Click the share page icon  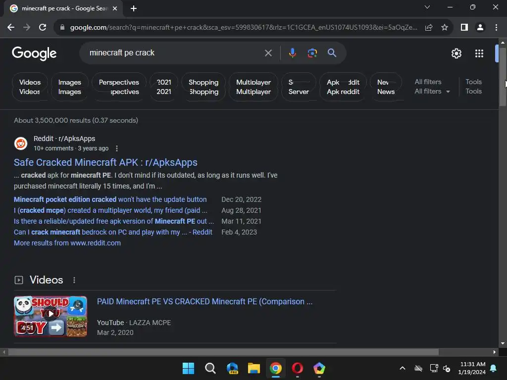click(x=429, y=28)
